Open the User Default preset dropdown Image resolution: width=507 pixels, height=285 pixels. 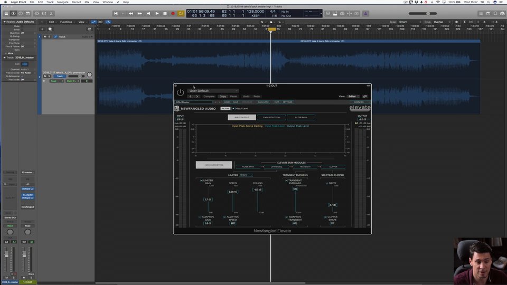pos(213,91)
